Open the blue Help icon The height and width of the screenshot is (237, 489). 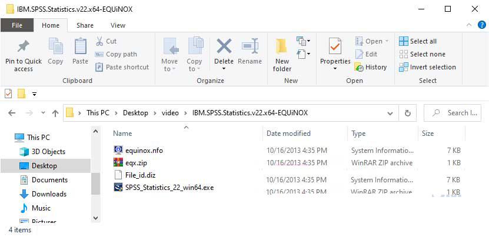click(x=482, y=25)
